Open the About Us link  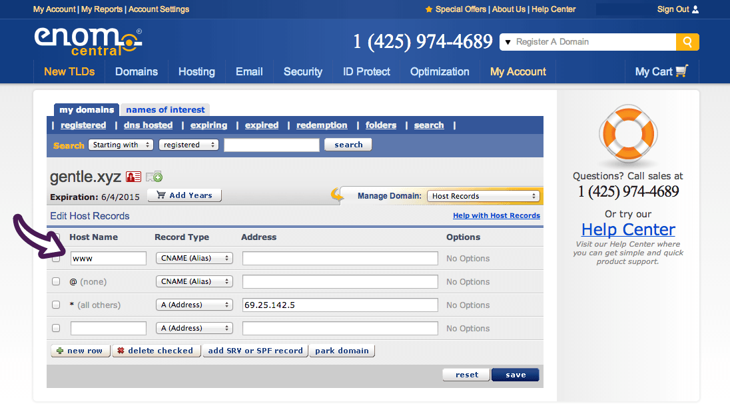[x=508, y=9]
